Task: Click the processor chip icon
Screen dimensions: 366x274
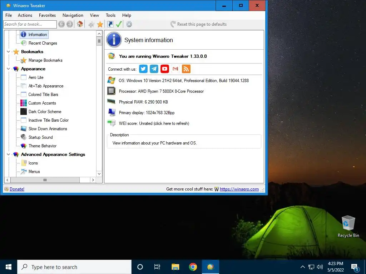Action: (x=112, y=91)
